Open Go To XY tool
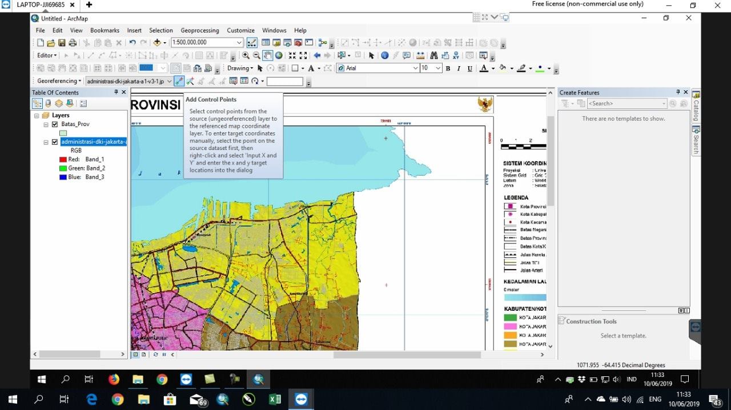Viewport: 731px width, 410px height. coord(456,55)
